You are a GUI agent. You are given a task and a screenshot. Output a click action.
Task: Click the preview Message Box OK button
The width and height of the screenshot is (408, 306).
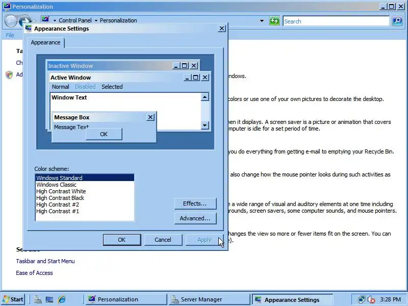pyautogui.click(x=104, y=134)
